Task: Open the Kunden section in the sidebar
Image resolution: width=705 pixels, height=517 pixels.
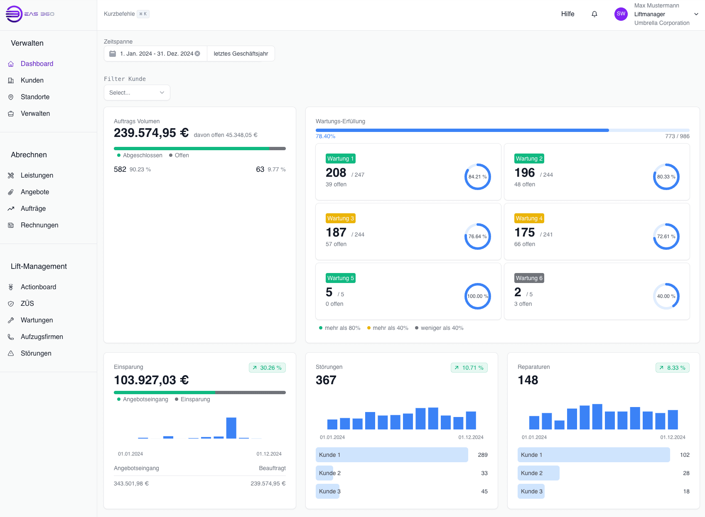Action: pos(32,80)
